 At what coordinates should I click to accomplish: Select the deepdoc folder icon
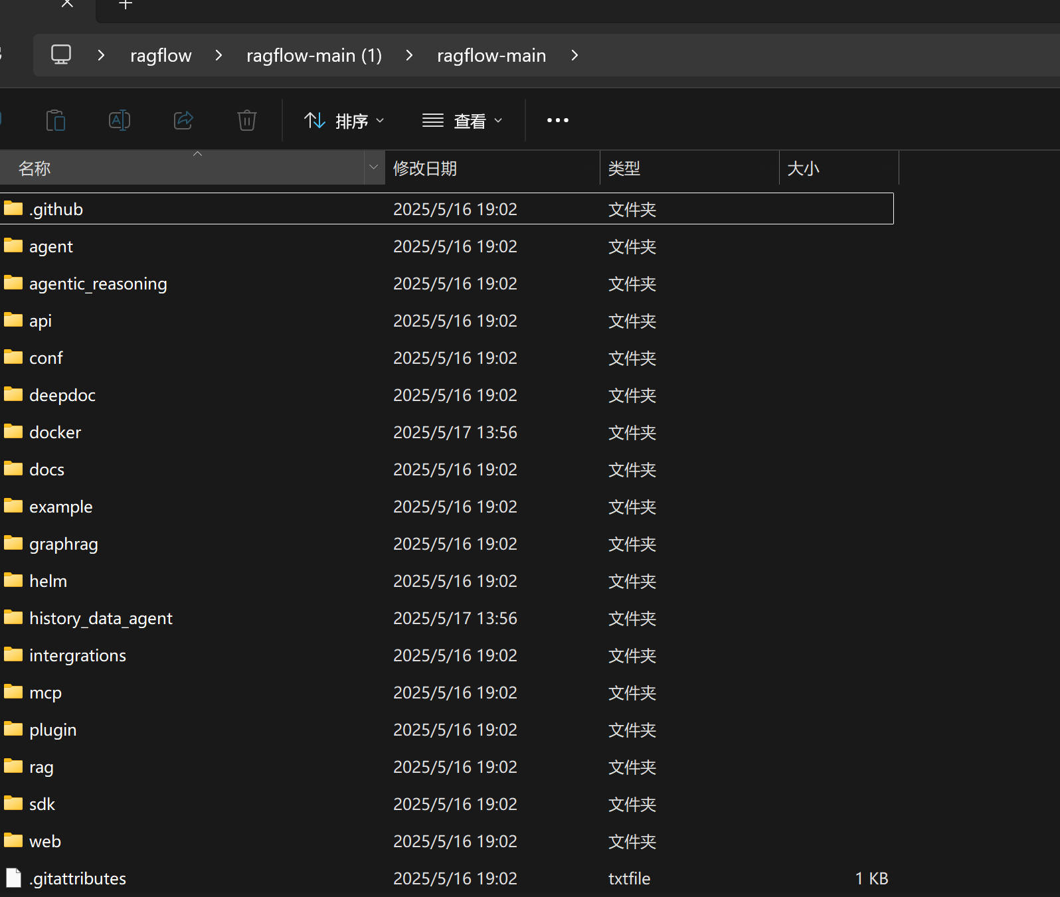(13, 394)
